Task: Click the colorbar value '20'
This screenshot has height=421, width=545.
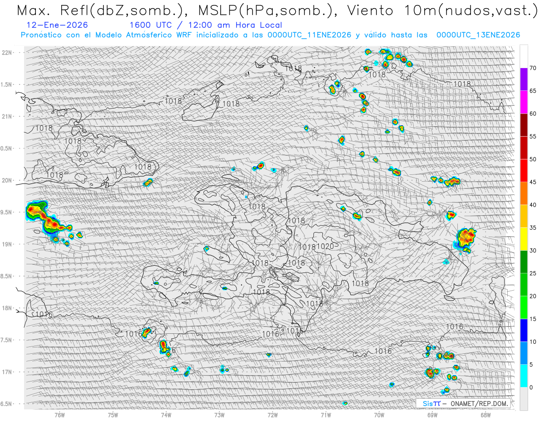Action: pos(533,296)
